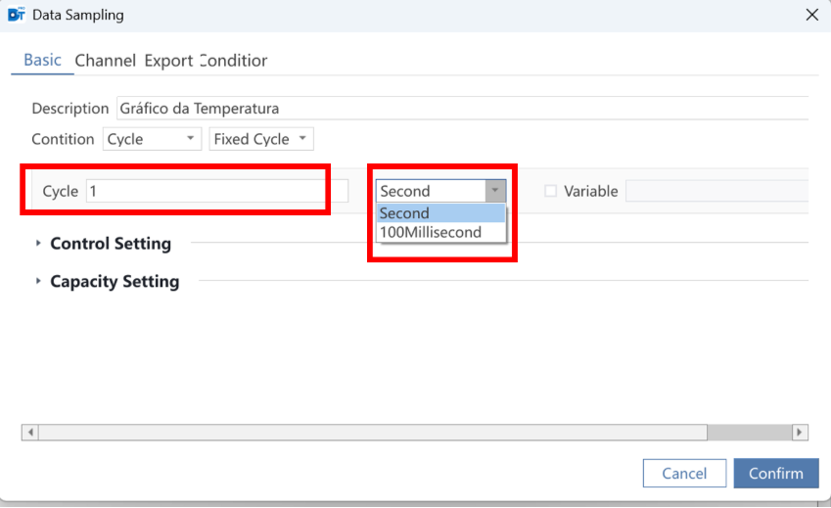Image resolution: width=831 pixels, height=508 pixels.
Task: Confirm the data sampling settings
Action: [776, 473]
